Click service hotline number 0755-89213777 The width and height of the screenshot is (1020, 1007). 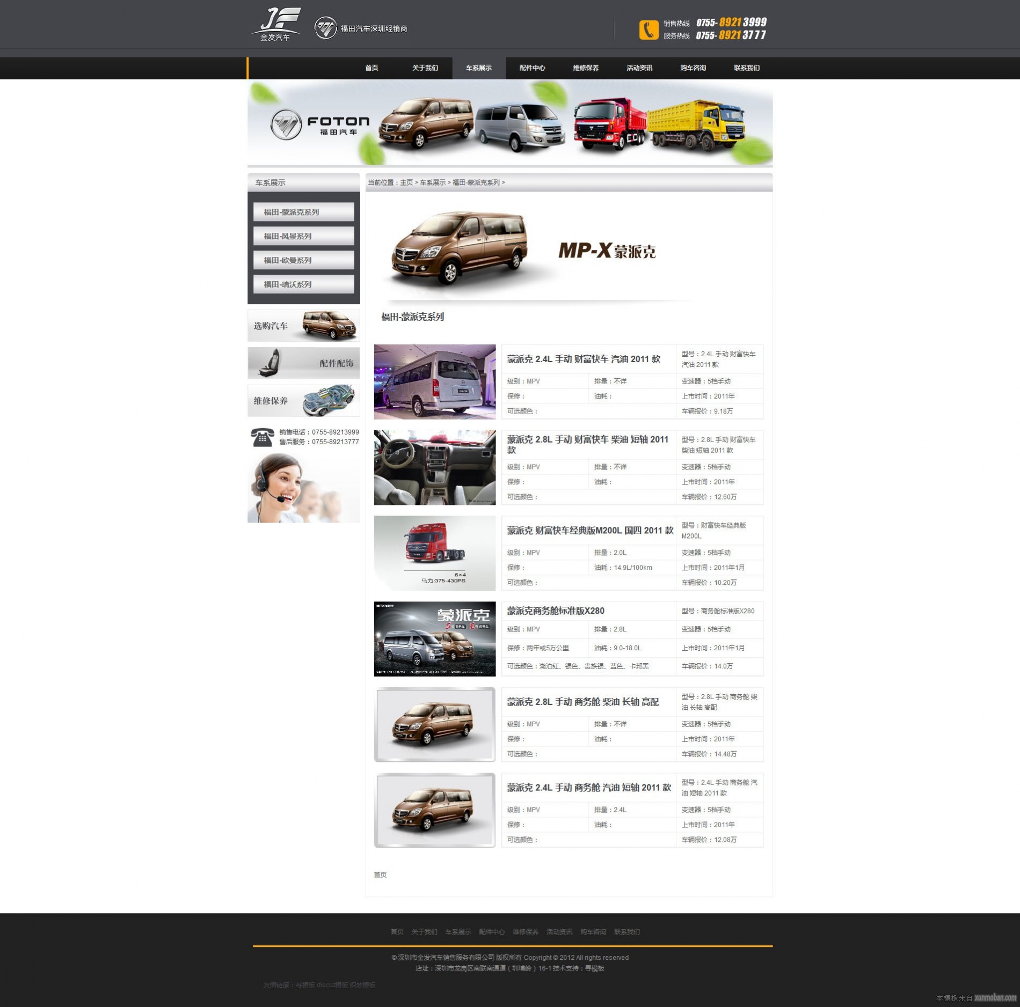[731, 35]
